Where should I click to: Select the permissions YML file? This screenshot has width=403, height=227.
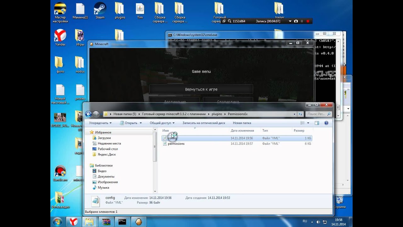[x=237, y=144]
